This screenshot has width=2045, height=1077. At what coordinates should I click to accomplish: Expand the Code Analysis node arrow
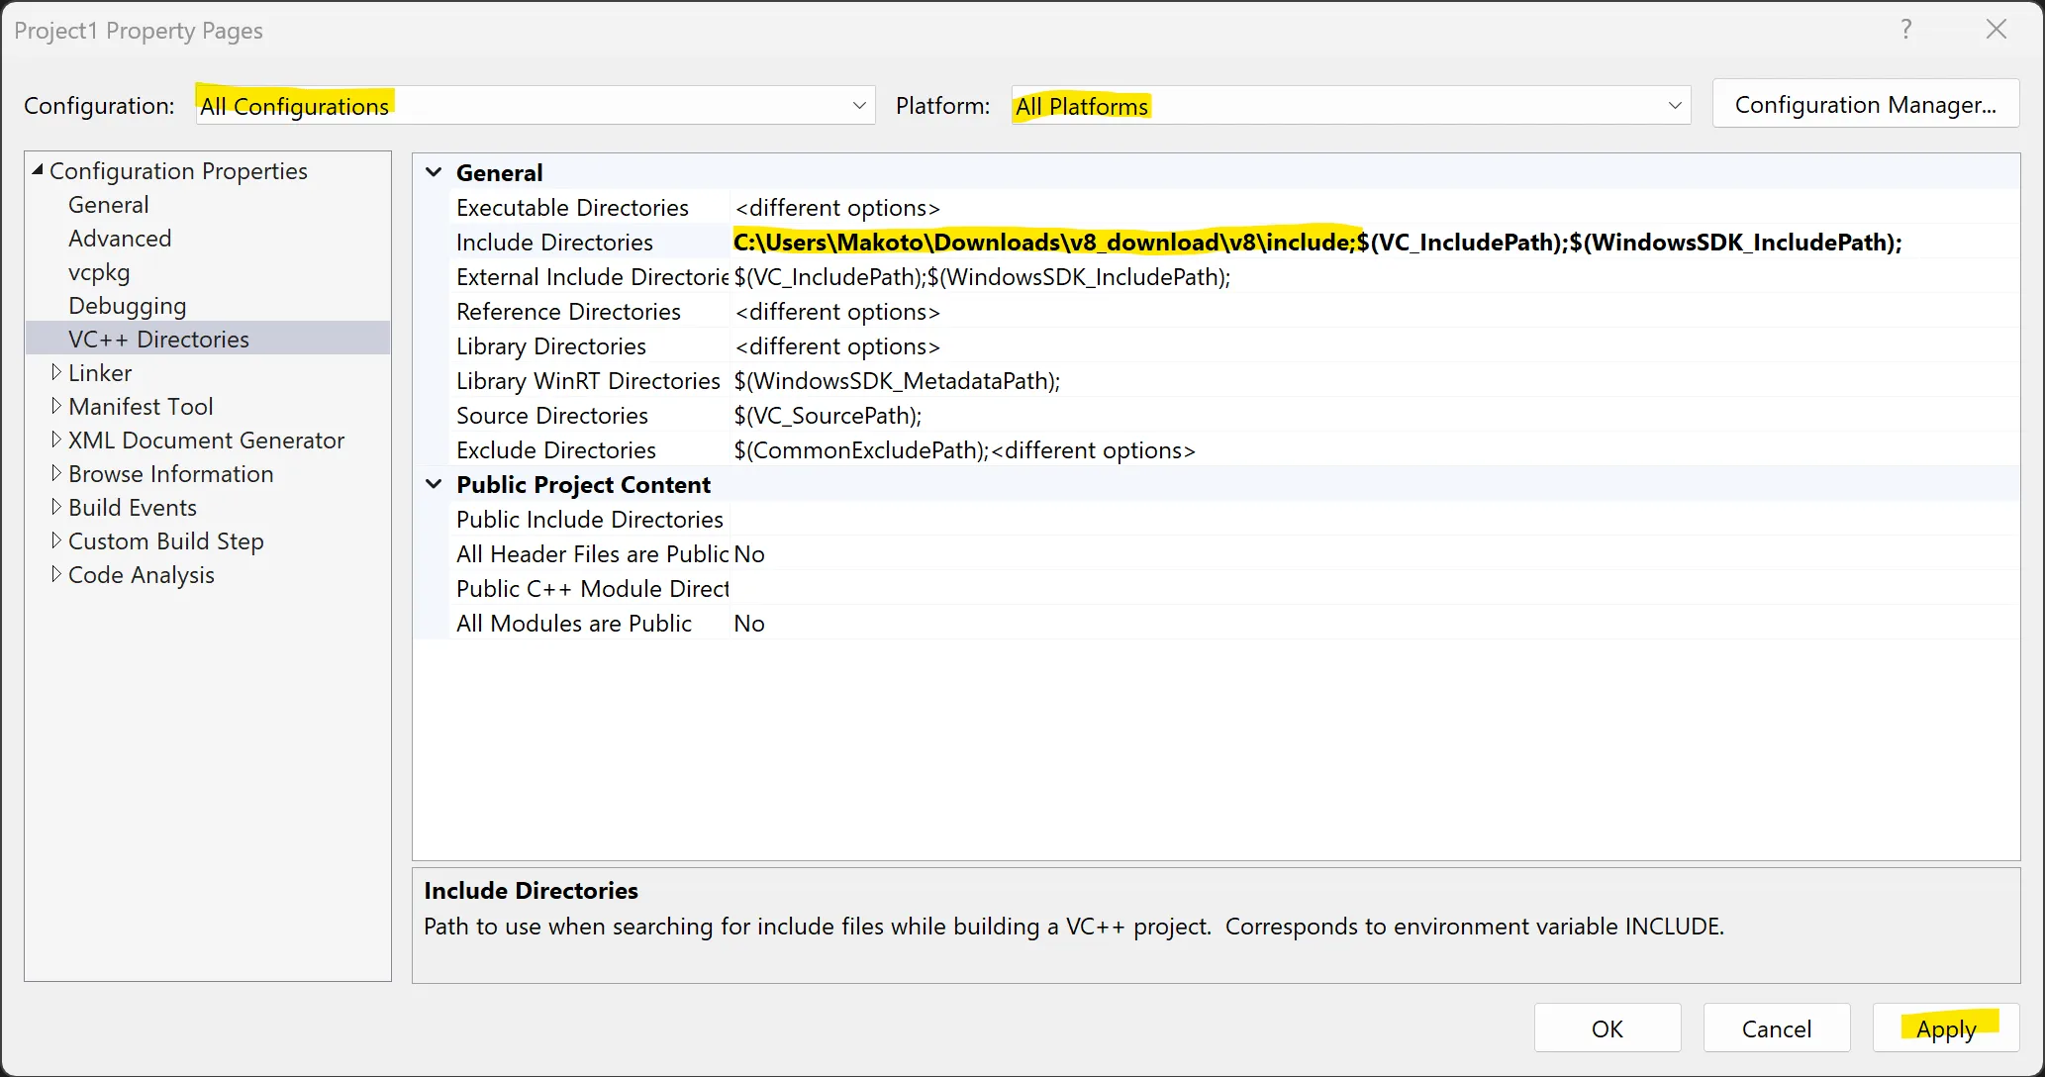coord(56,575)
